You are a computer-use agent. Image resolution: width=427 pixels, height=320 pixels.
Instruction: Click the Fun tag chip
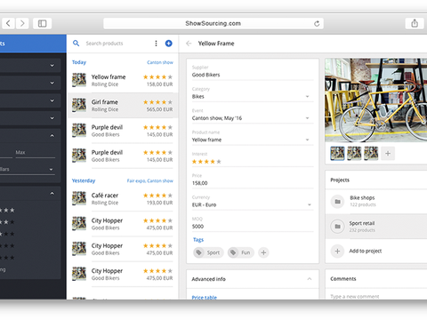click(x=241, y=252)
